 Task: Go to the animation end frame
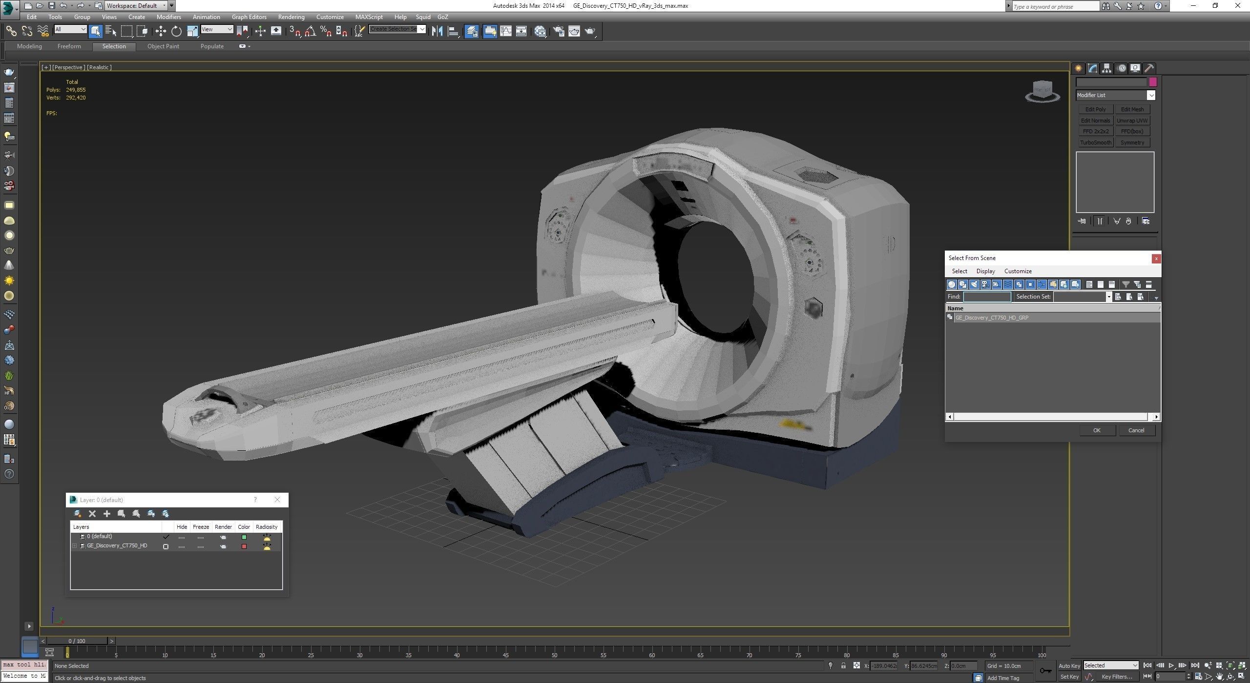(1194, 665)
